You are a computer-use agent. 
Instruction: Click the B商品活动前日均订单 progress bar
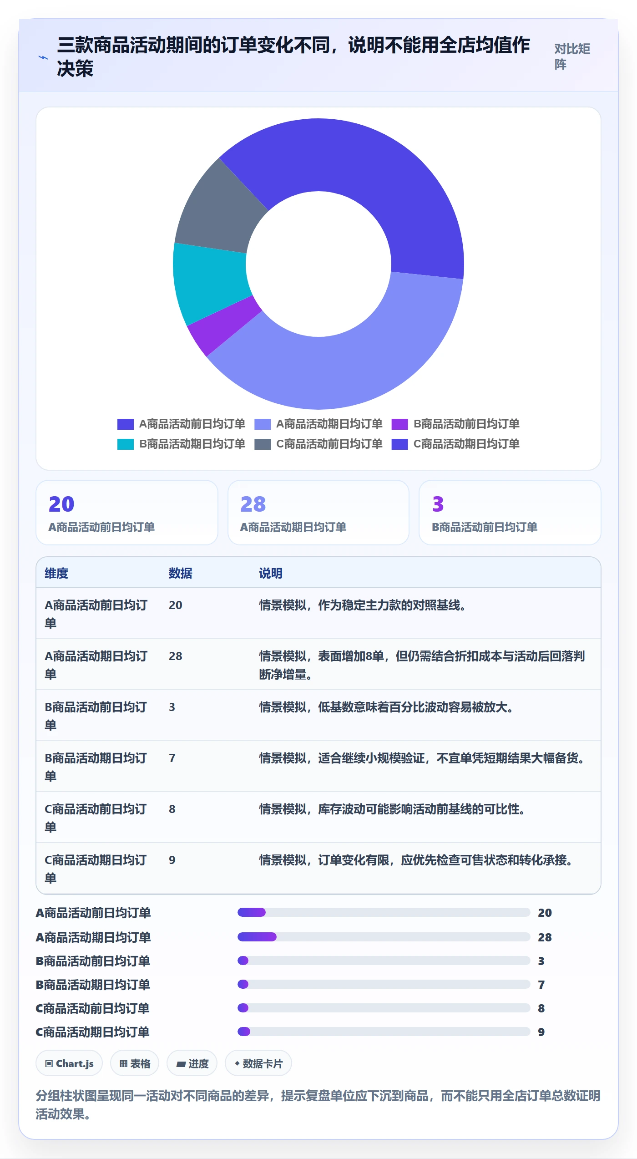point(384,961)
